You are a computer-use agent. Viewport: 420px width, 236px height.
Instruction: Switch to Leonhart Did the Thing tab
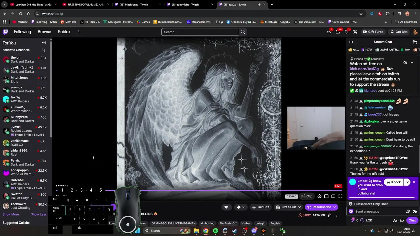(x=34, y=5)
